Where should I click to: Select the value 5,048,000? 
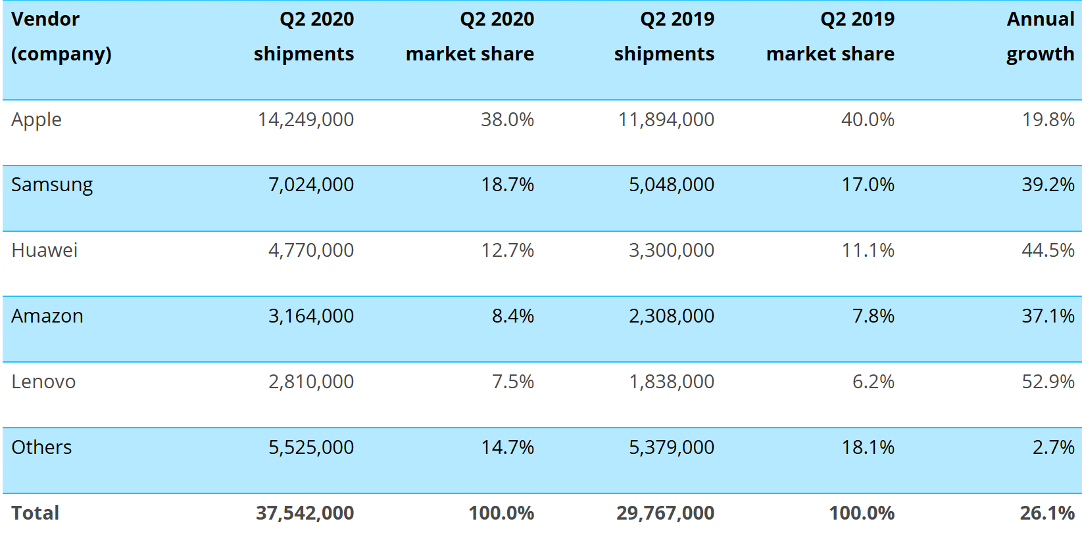672,185
